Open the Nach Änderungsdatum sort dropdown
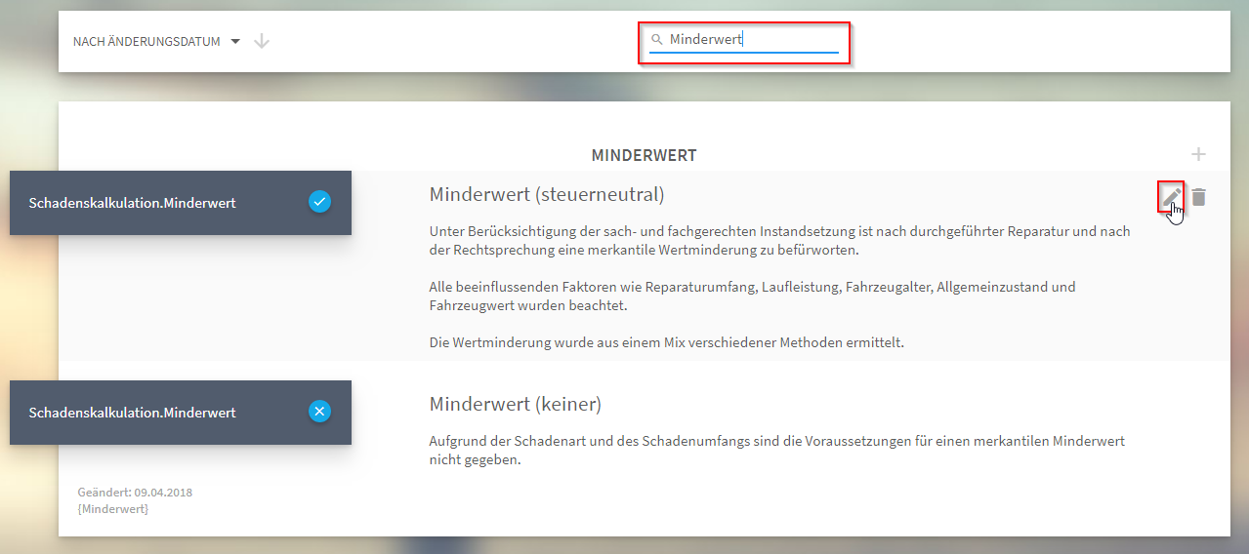This screenshot has height=554, width=1249. 156,42
